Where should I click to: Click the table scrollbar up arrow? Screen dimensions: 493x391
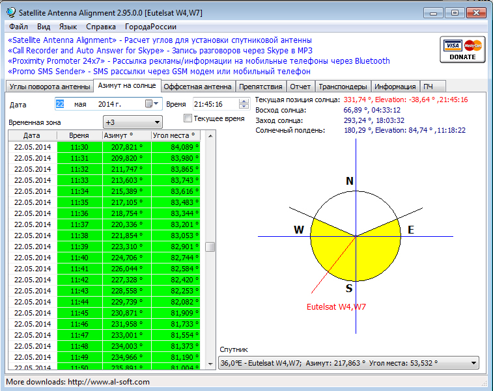point(210,136)
